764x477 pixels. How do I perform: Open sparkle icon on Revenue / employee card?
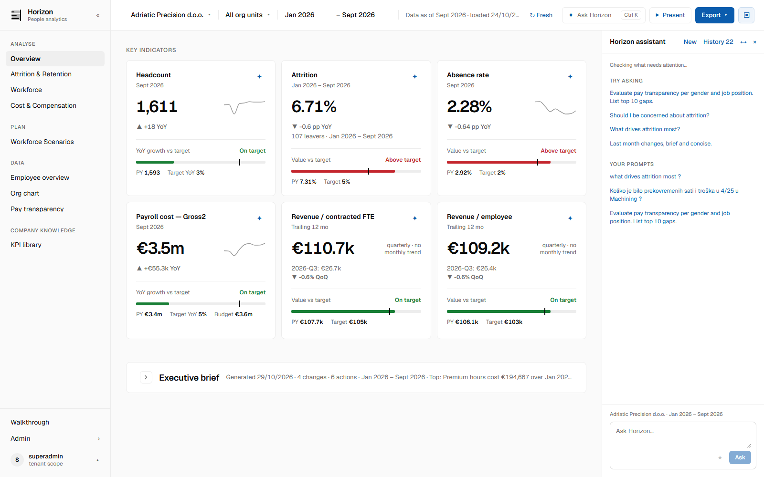(570, 218)
